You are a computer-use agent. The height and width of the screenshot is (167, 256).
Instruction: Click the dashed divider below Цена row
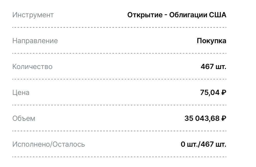(x=119, y=105)
